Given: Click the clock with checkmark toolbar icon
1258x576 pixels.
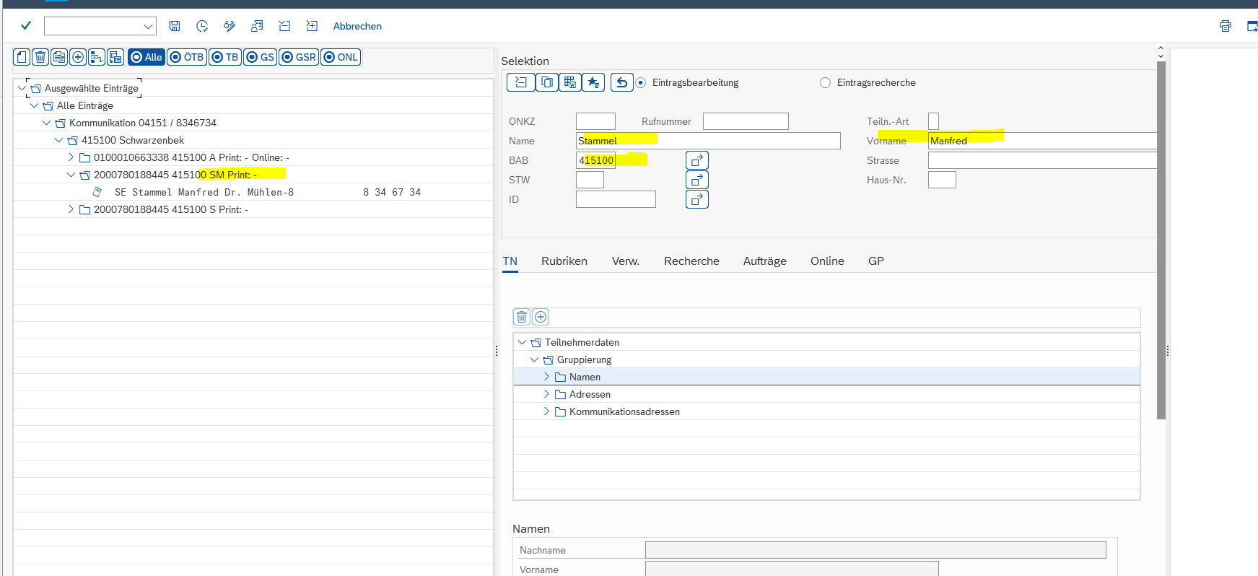Looking at the screenshot, I should [x=202, y=26].
